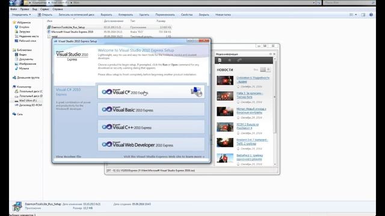The height and width of the screenshot is (216, 385).
Task: Sort files by the Размер column header
Action: coord(161,21)
